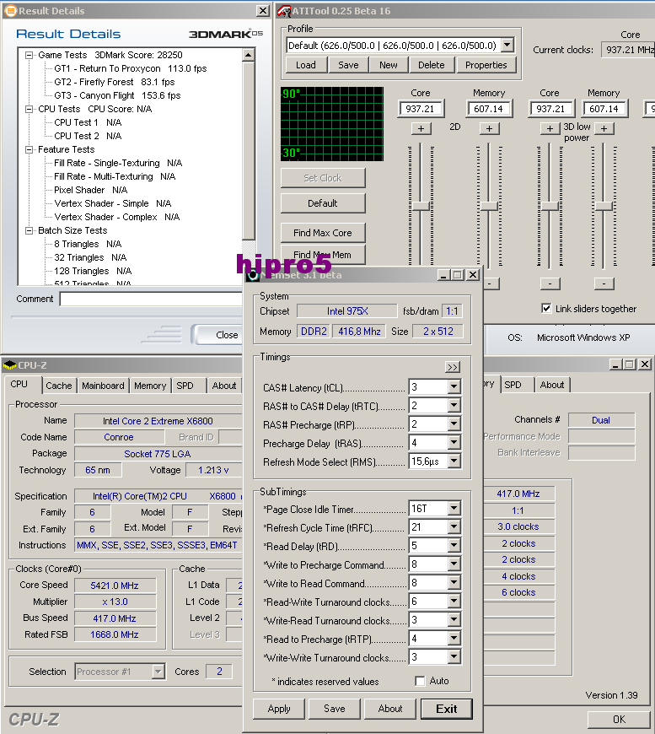Open the Refresh Mode Select dropdown

pos(454,461)
